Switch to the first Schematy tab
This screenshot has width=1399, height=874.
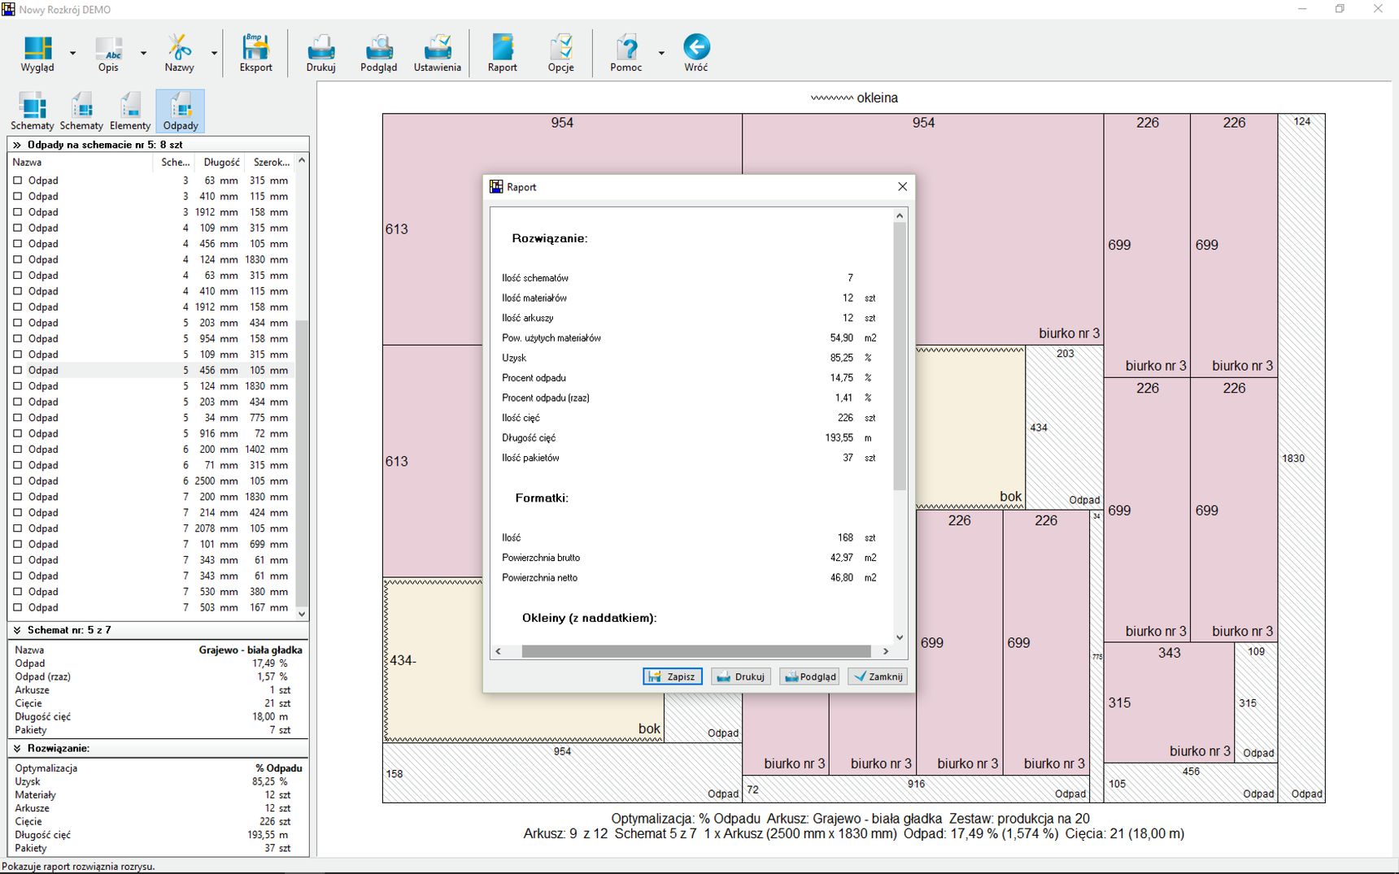(32, 111)
